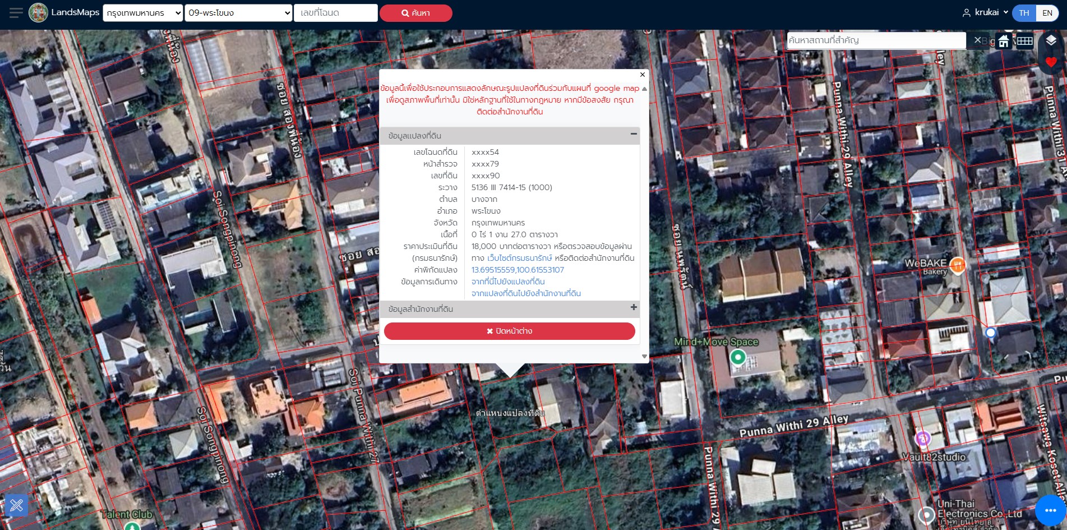
Task: Open the krukai user account menu
Action: coord(985,12)
